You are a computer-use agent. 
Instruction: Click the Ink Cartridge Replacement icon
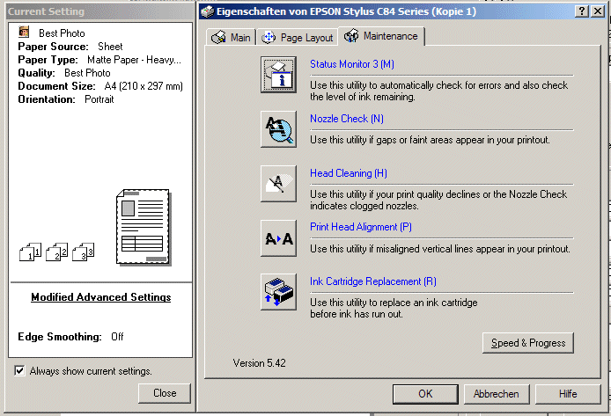tap(278, 292)
